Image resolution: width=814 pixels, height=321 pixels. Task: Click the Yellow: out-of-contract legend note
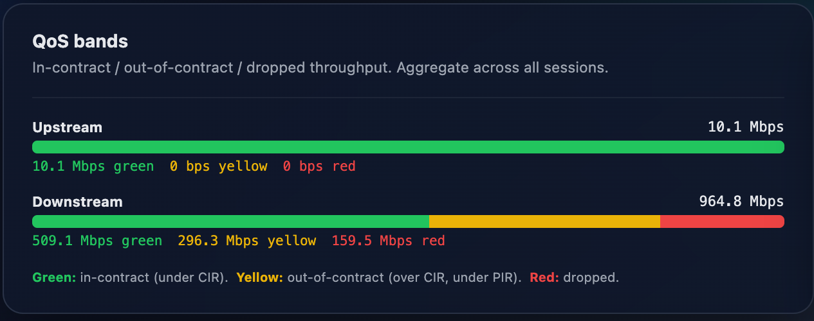(x=379, y=278)
